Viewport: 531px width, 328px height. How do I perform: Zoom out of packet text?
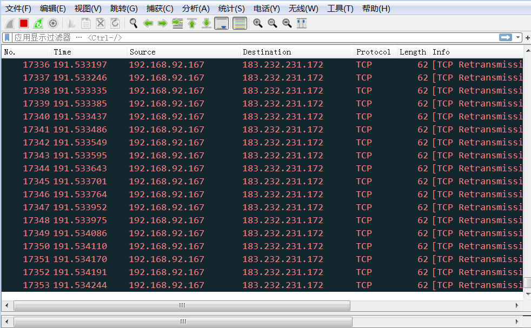tap(273, 23)
